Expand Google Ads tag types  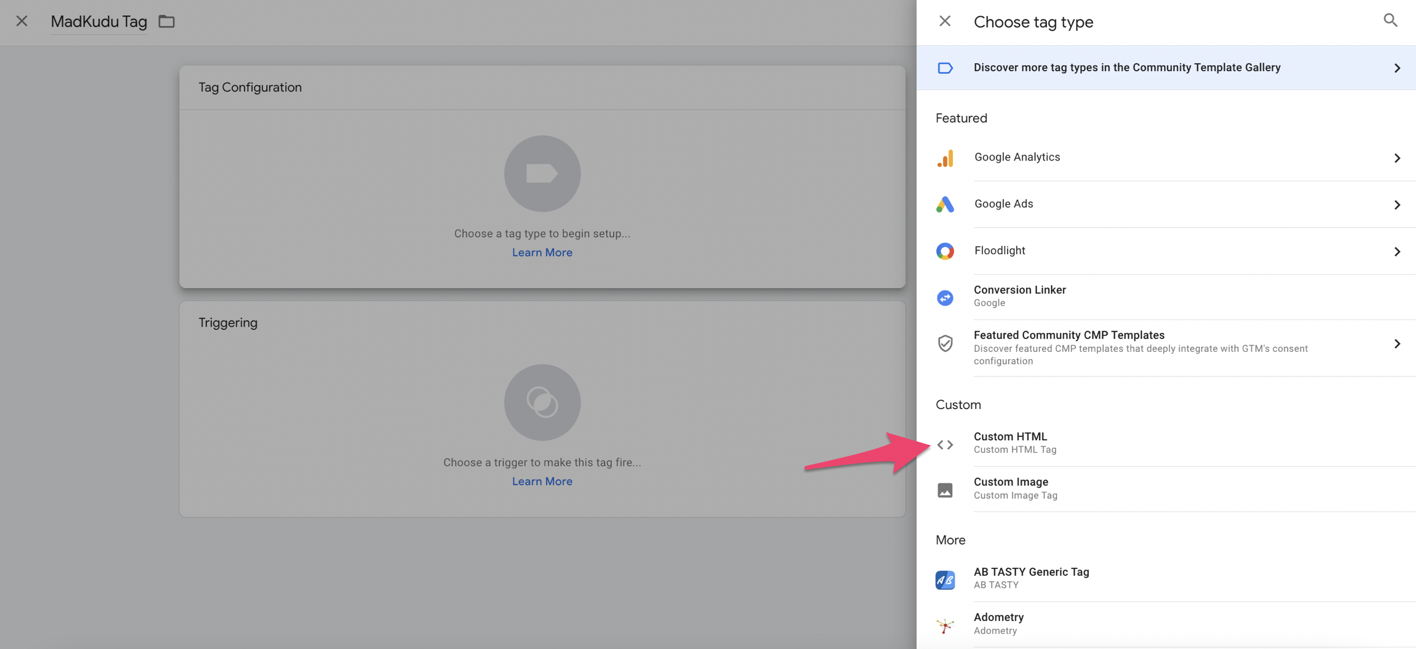point(1397,205)
